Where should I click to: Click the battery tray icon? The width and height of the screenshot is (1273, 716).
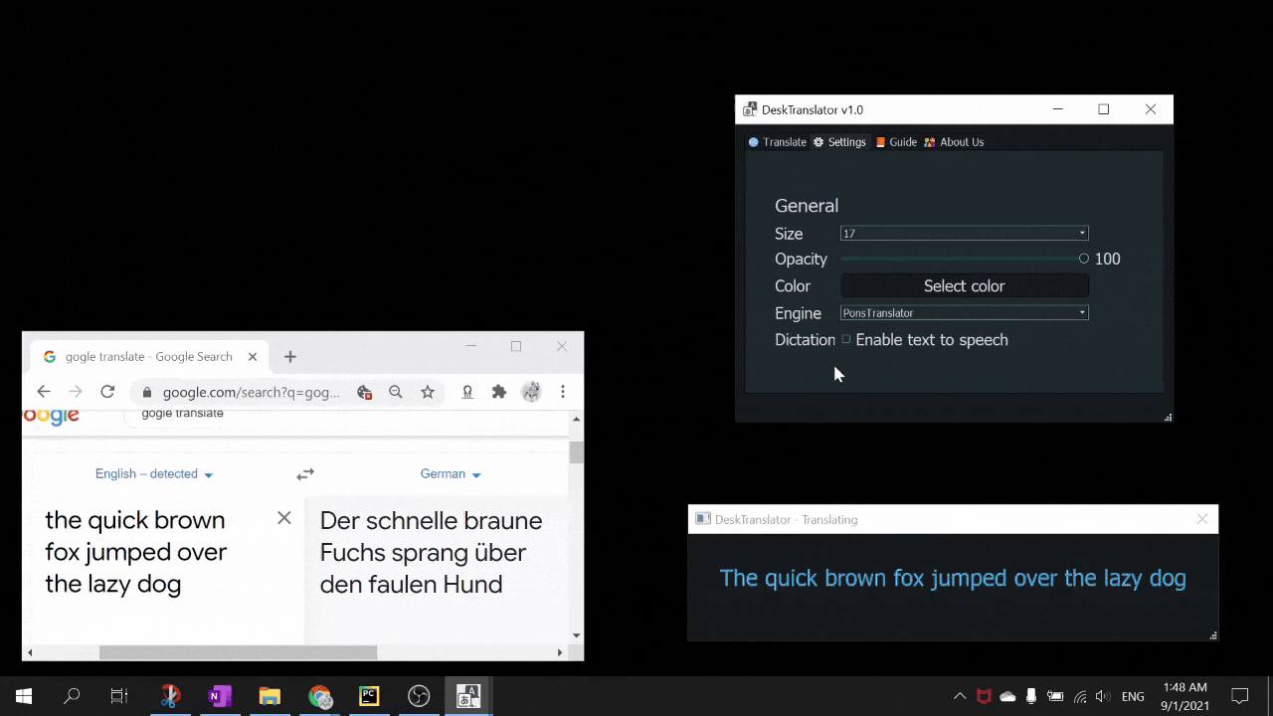click(x=1055, y=696)
